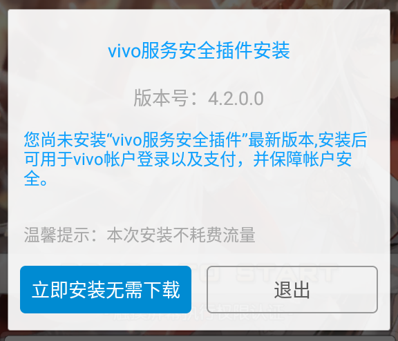The image size is (398, 341).
Task: Tap the first line of description 您尚未安装
Action: 196,140
